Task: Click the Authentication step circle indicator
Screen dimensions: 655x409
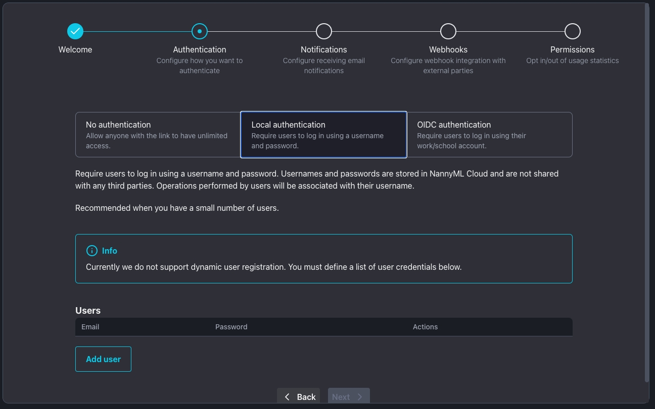Action: tap(200, 31)
